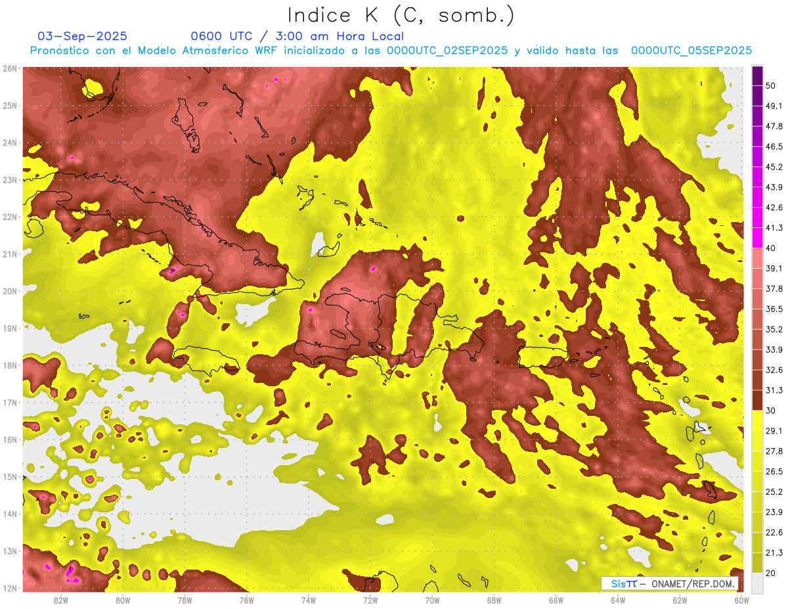The width and height of the screenshot is (788, 609).
Task: Click the colorbar value 39.1
Action: [x=774, y=268]
